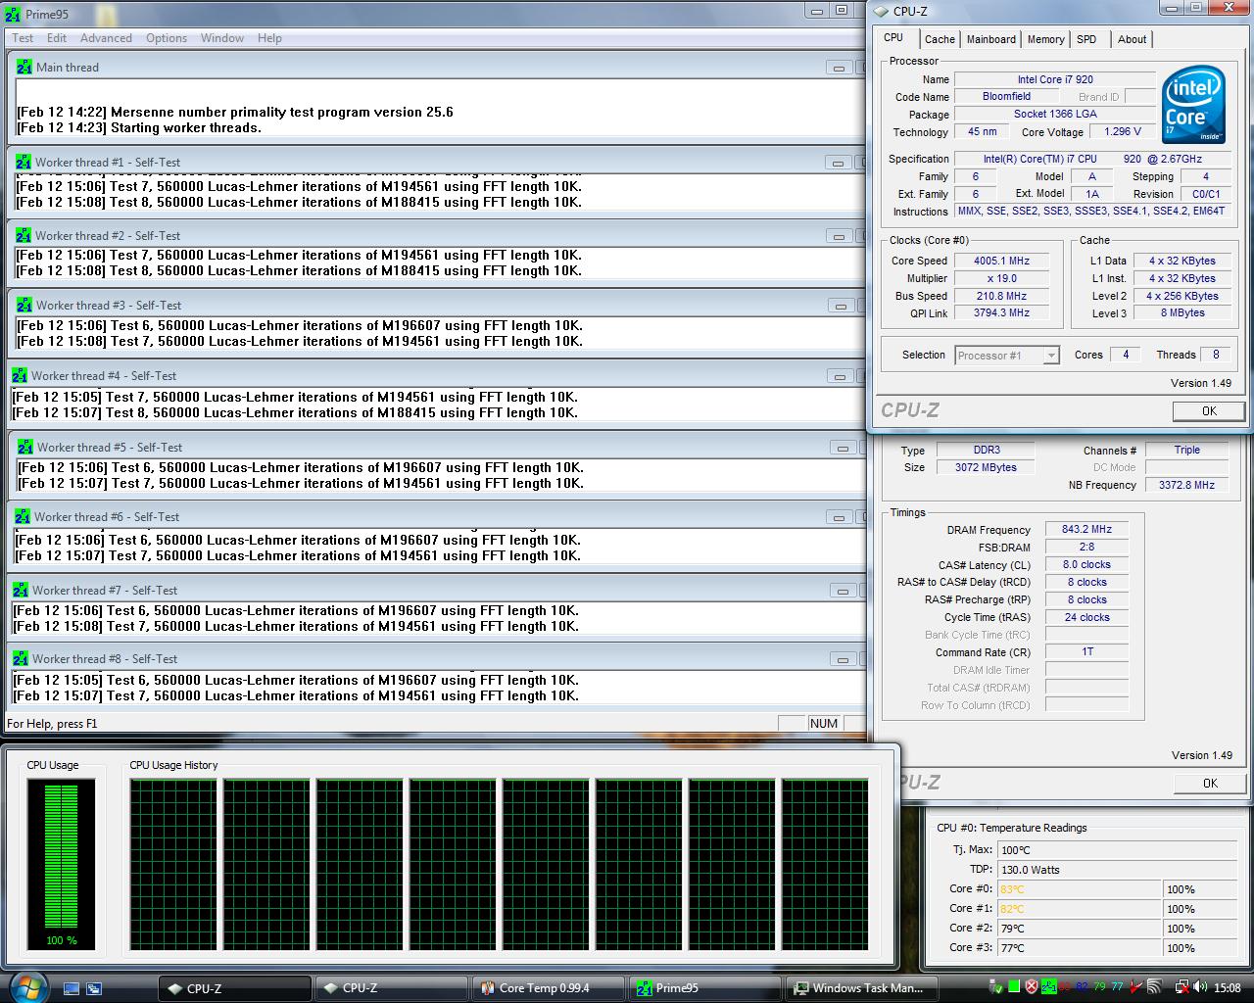
Task: Click the volume speaker tray icon
Action: (1200, 986)
